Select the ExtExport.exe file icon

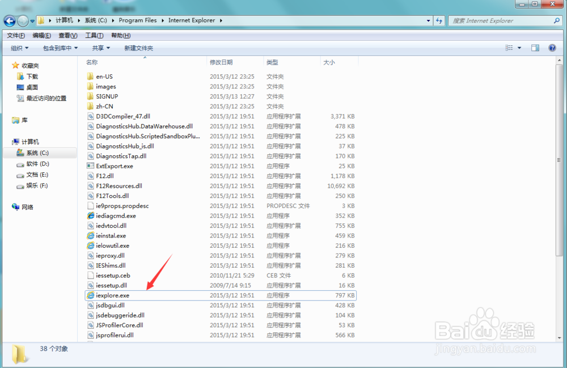tap(90, 166)
